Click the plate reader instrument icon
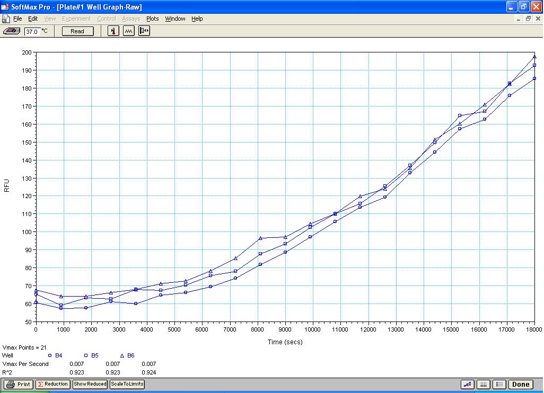Viewport: 544px width, 393px height. click(x=12, y=31)
